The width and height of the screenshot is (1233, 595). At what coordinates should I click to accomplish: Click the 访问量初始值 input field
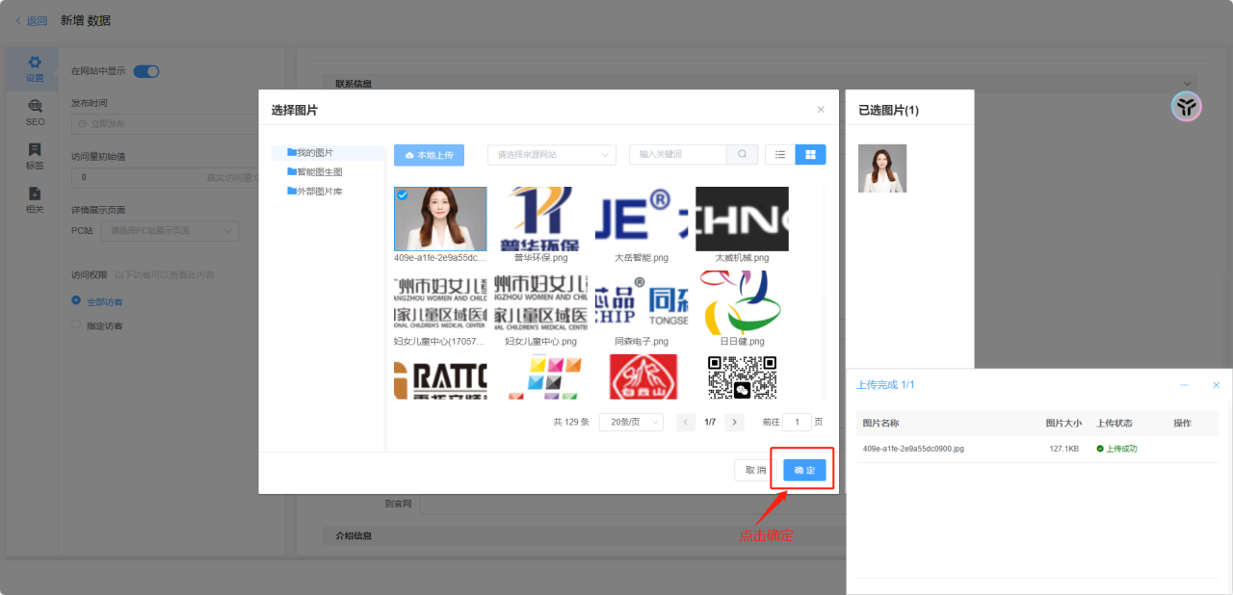166,177
